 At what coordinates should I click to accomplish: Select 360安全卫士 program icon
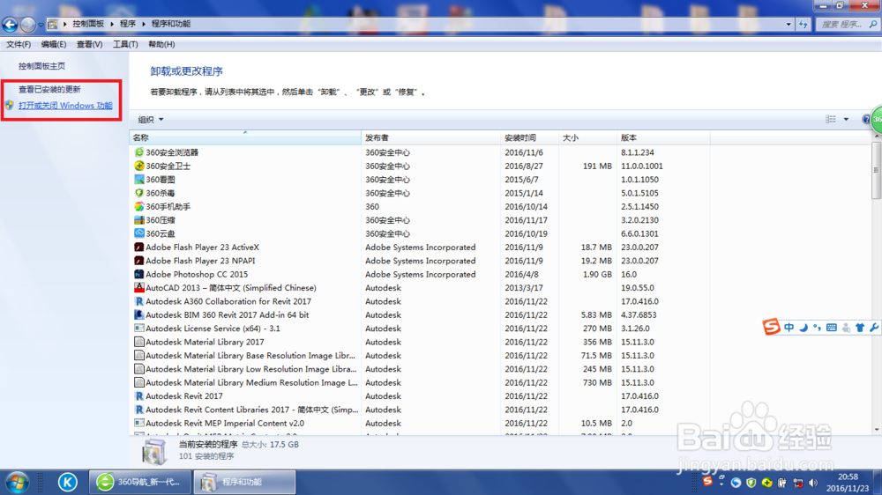click(x=139, y=166)
